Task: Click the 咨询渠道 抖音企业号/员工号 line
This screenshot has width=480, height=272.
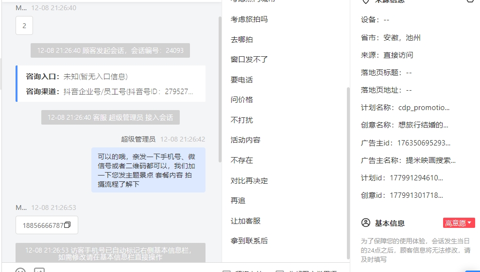Action: click(109, 91)
